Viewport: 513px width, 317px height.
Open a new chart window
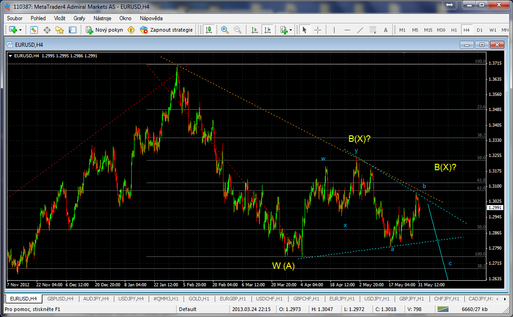coord(13,30)
